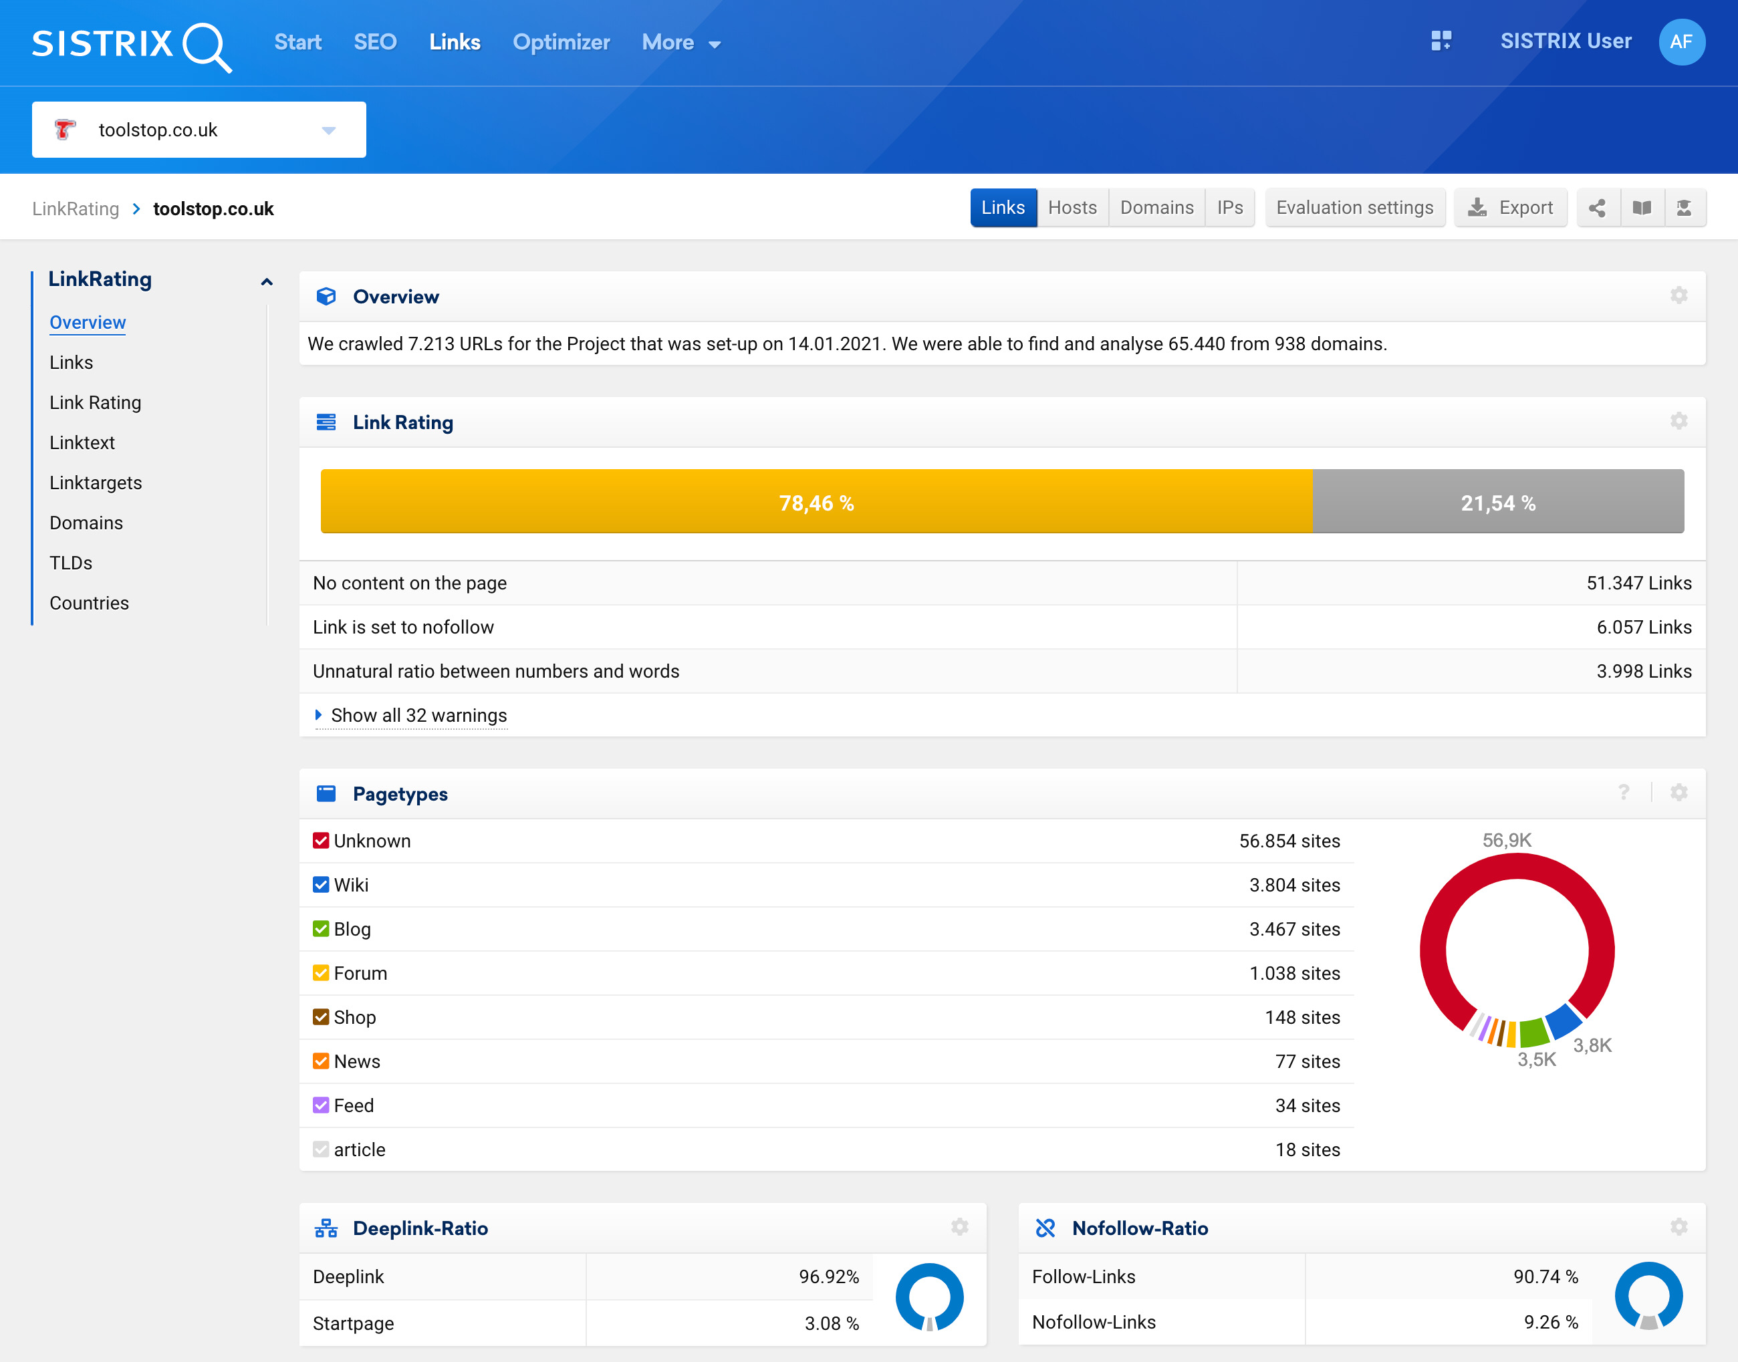Click the Link Rating list icon

326,422
